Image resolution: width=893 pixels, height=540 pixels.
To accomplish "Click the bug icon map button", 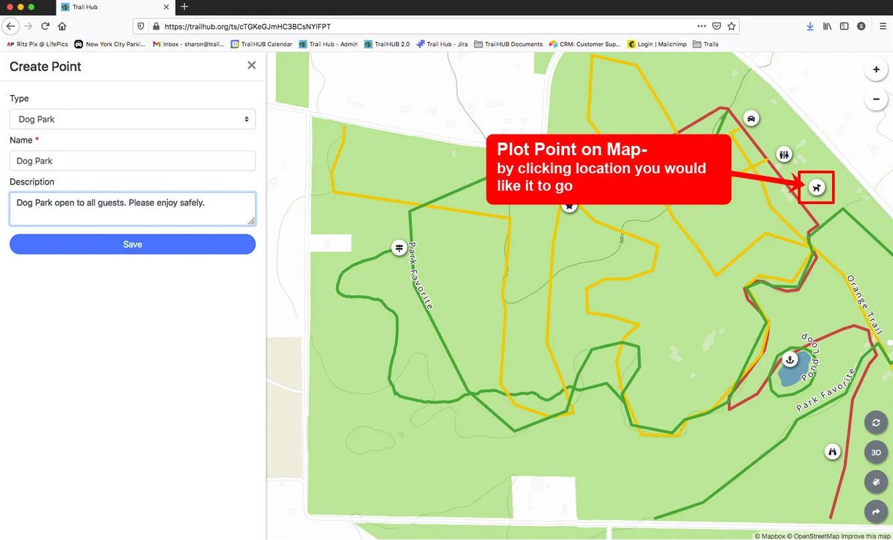I will 876,482.
